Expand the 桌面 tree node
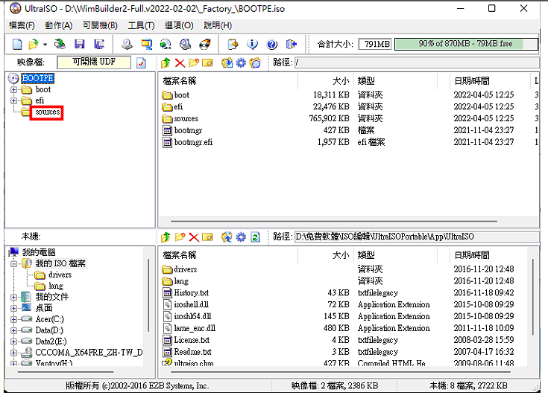 tap(13, 308)
